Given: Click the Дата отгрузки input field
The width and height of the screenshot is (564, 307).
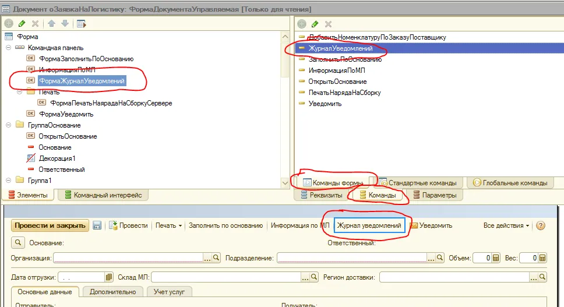Looking at the screenshot, I should (82, 277).
